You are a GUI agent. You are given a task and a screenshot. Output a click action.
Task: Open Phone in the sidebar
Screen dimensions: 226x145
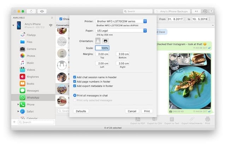click(31, 104)
